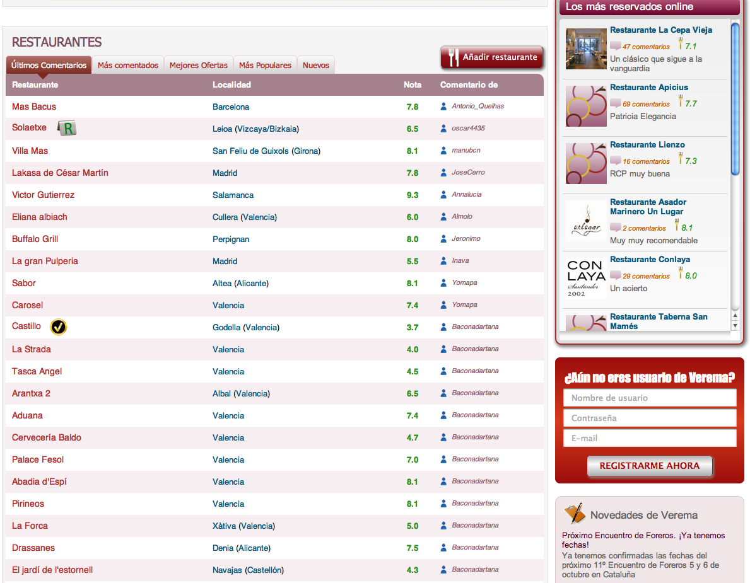Click the fork rating icon for La Cepa Vieja
Image resolution: width=750 pixels, height=583 pixels.
pos(680,44)
